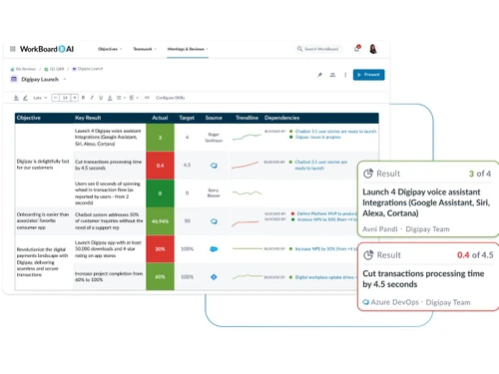
Task: Click the Actual column header
Action: (x=160, y=118)
